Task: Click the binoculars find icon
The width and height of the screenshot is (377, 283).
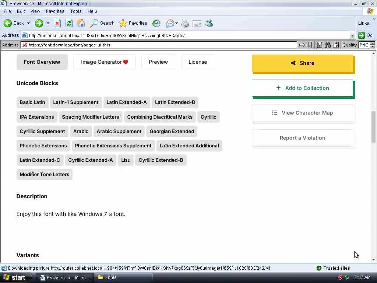Action: point(327,45)
